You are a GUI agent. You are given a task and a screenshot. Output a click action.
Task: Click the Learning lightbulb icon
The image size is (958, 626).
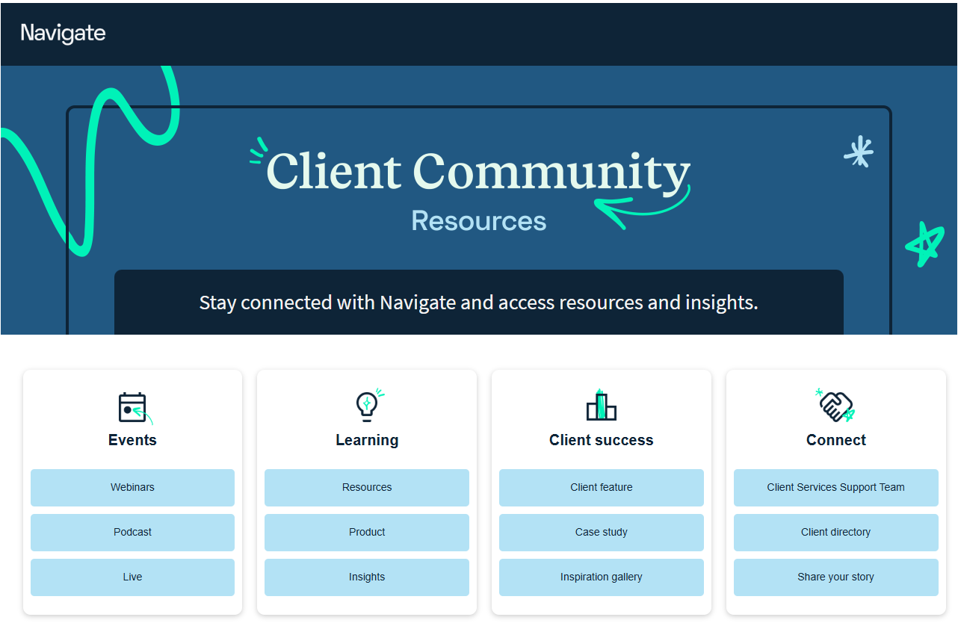click(367, 406)
